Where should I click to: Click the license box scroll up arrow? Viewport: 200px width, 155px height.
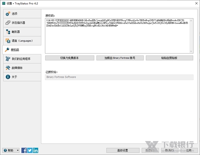click(x=191, y=21)
